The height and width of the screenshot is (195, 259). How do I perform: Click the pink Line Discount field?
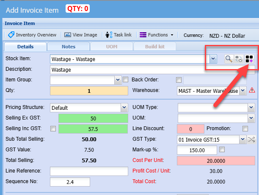pos(190,129)
